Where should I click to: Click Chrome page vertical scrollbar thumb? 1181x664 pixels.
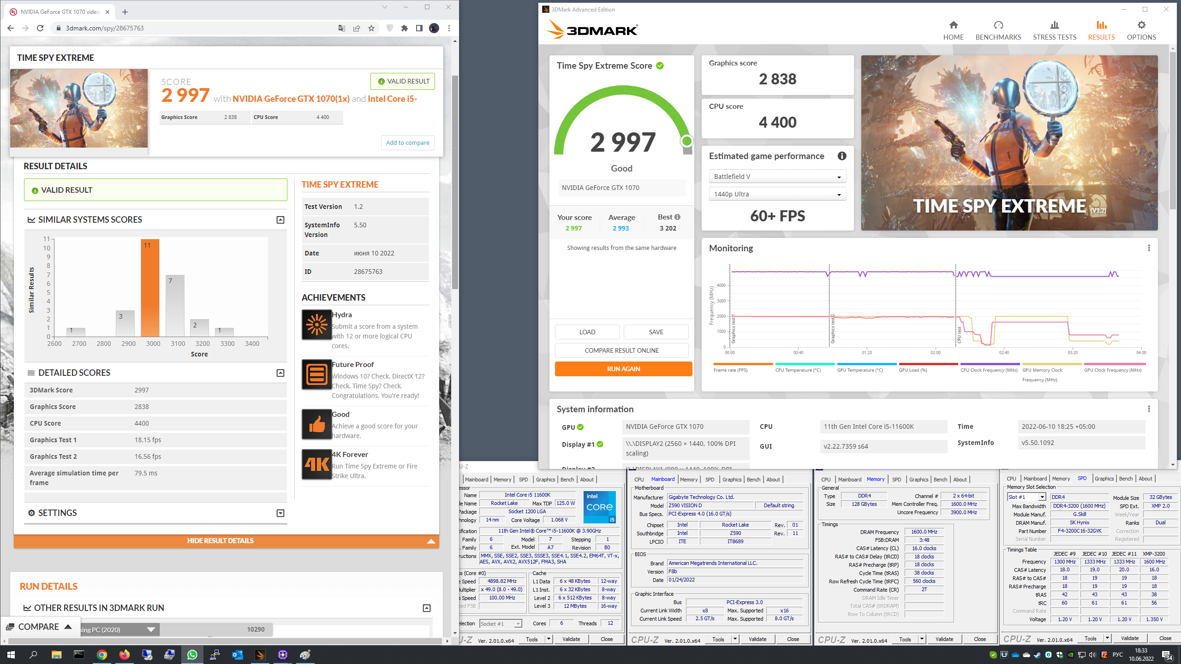point(455,182)
